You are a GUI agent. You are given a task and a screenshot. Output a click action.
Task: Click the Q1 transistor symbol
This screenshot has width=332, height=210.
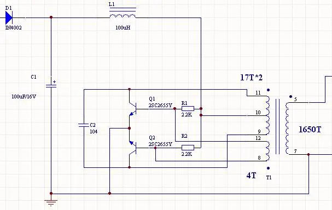click(x=132, y=109)
